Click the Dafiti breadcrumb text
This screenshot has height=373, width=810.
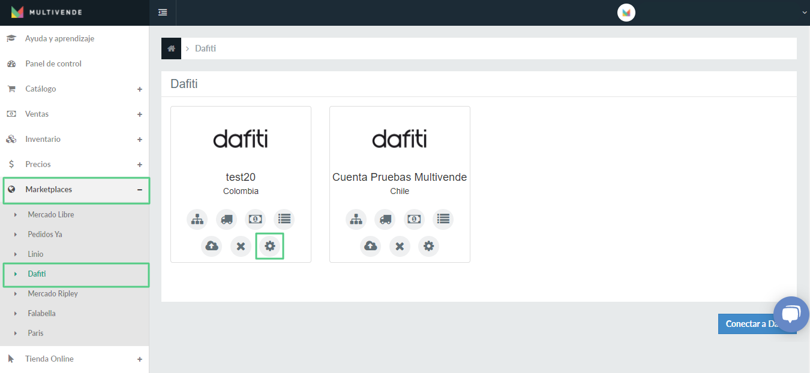pyautogui.click(x=205, y=48)
